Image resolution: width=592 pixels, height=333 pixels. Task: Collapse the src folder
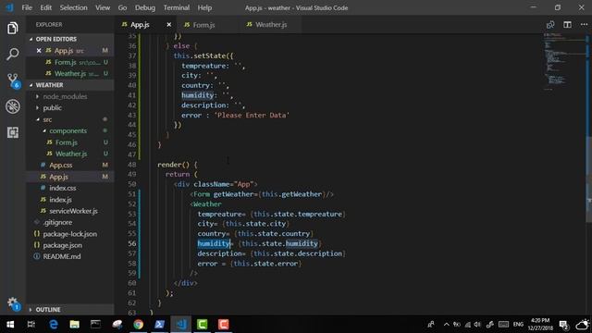coord(47,119)
